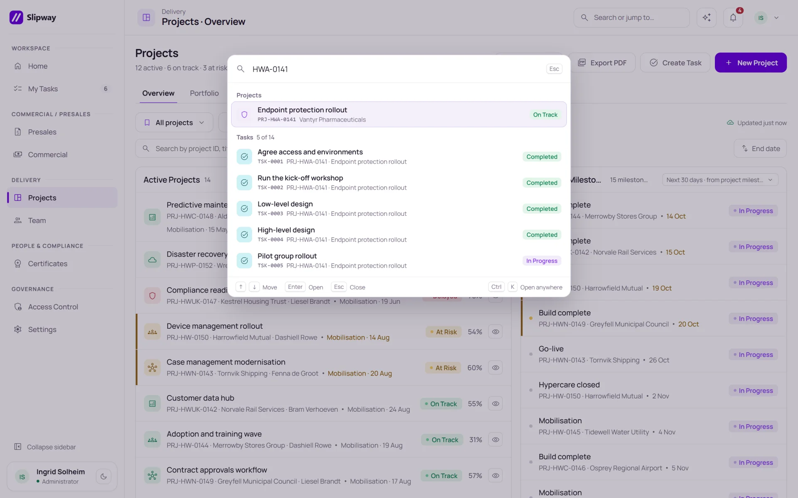Click check icon for Pilot group rollout
The height and width of the screenshot is (498, 798).
click(244, 261)
